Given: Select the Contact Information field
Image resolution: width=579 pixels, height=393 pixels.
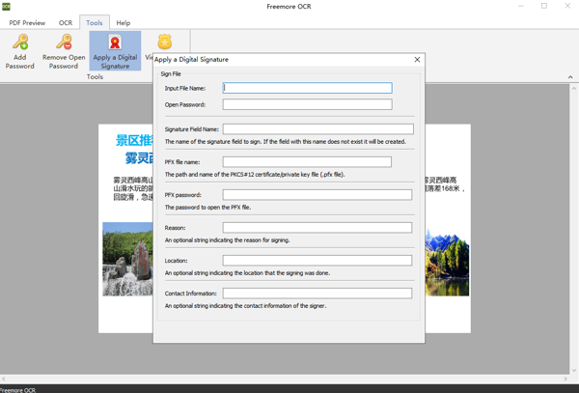Looking at the screenshot, I should point(317,294).
